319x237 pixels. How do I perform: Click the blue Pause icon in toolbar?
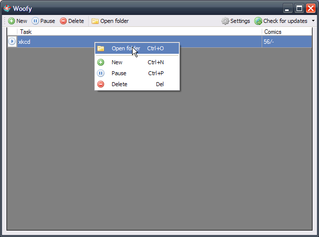click(x=35, y=21)
